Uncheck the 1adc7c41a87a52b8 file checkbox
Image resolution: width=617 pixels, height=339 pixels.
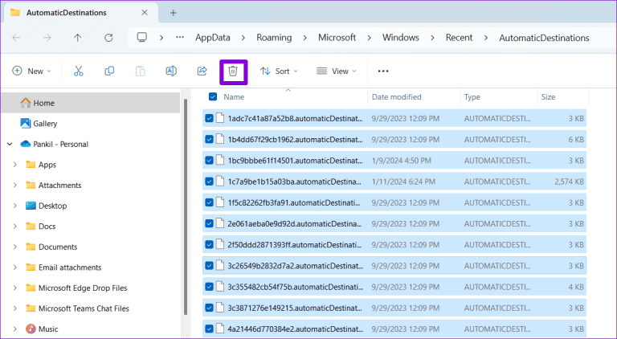coord(210,118)
